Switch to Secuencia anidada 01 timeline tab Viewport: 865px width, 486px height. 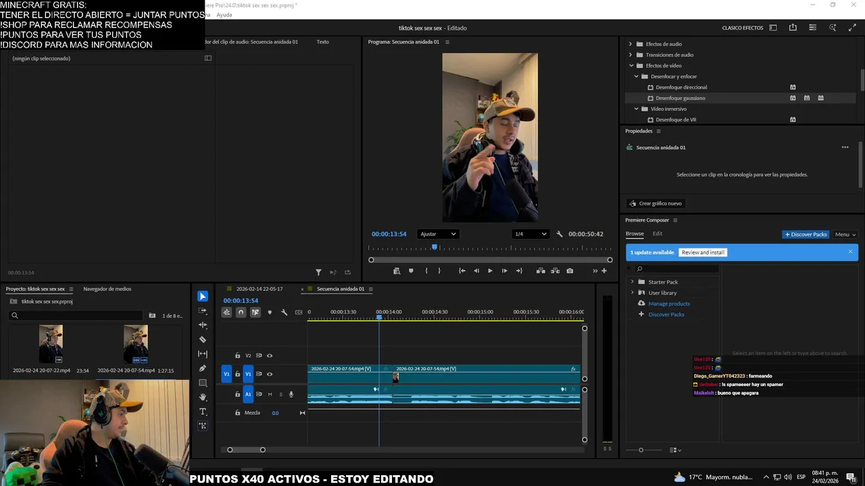(341, 289)
